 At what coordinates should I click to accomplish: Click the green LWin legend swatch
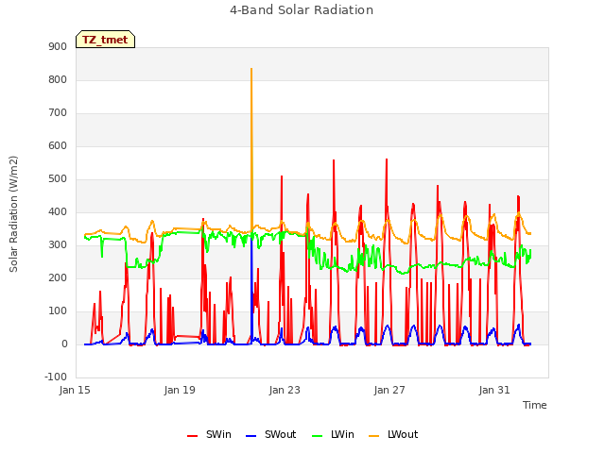coord(318,436)
